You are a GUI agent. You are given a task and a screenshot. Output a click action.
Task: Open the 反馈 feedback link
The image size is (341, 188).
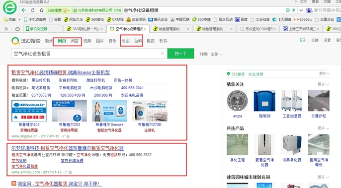(315, 40)
